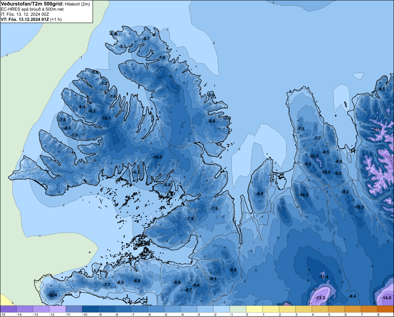Click the -6.3 temperature label

136,172
